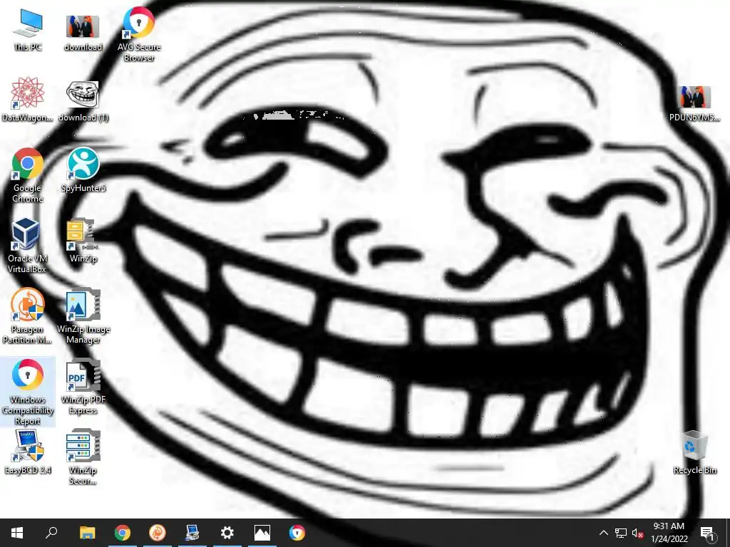Select the SpyHunter5 desktop shortcut
The image size is (730, 547).
pyautogui.click(x=83, y=170)
